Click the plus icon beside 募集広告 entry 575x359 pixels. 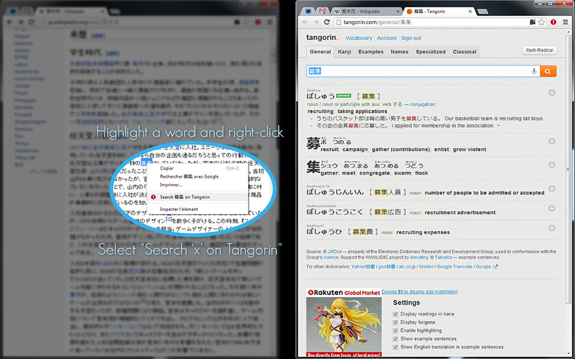pyautogui.click(x=552, y=208)
